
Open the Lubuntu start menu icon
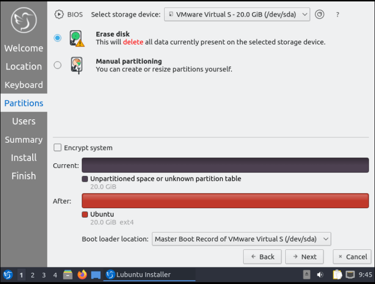tap(8, 275)
